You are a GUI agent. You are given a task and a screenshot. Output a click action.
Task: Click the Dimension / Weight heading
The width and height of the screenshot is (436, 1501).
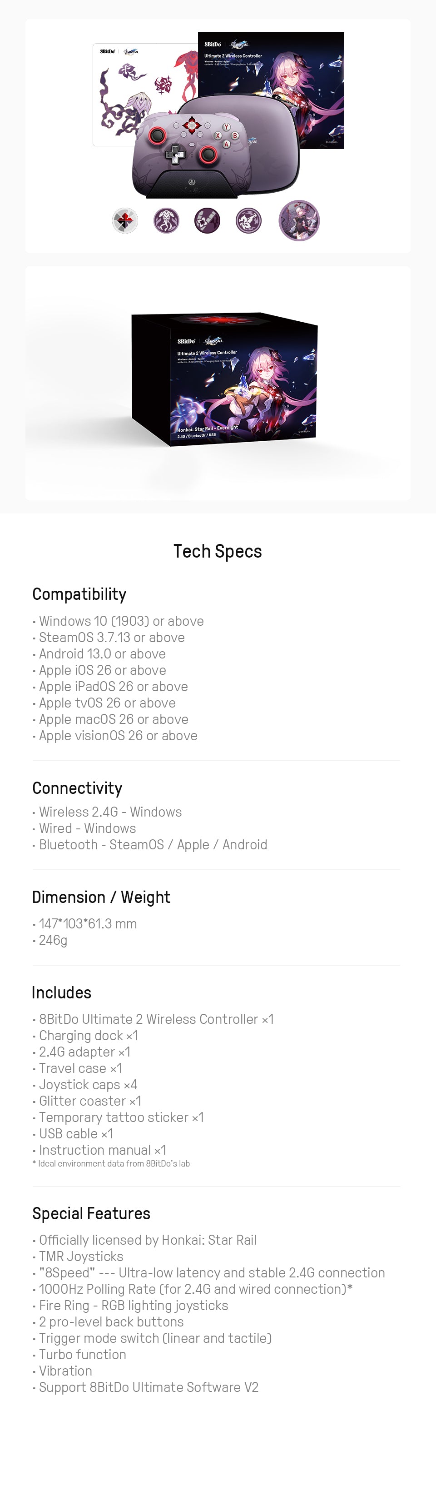(101, 898)
